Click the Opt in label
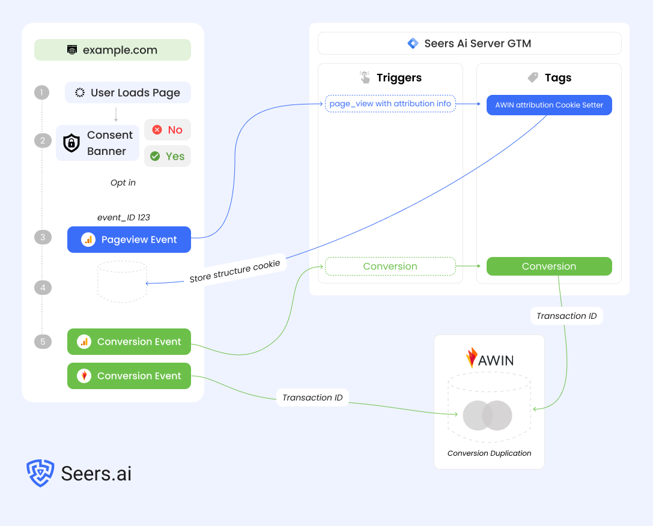The height and width of the screenshot is (526, 653). tap(123, 183)
